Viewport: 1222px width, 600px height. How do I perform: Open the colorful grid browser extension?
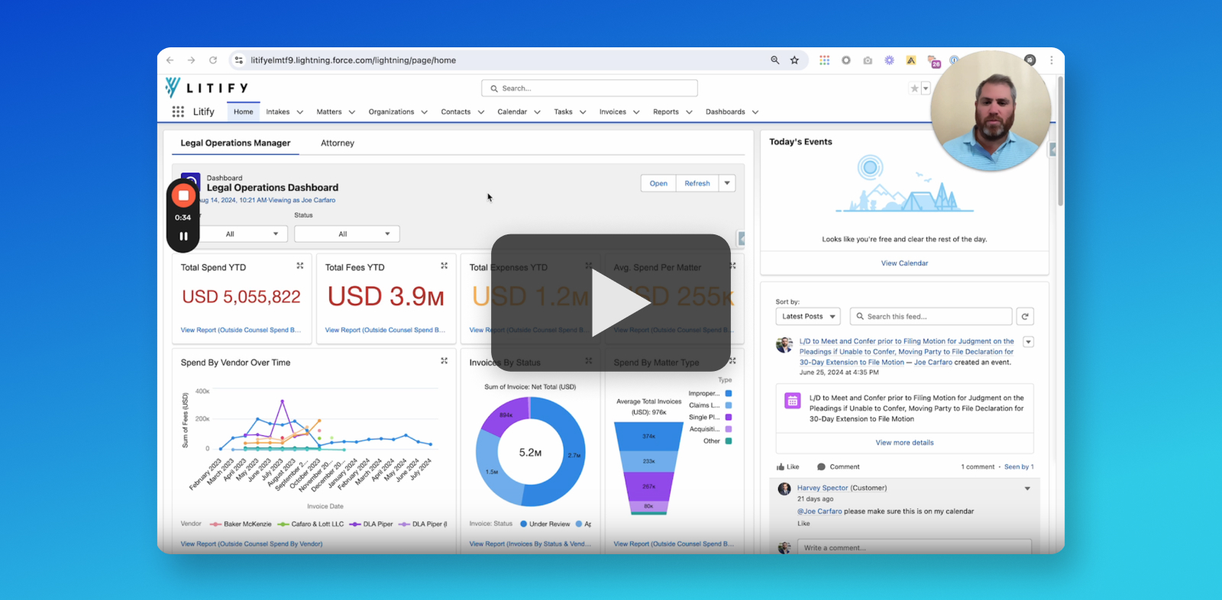pyautogui.click(x=824, y=60)
